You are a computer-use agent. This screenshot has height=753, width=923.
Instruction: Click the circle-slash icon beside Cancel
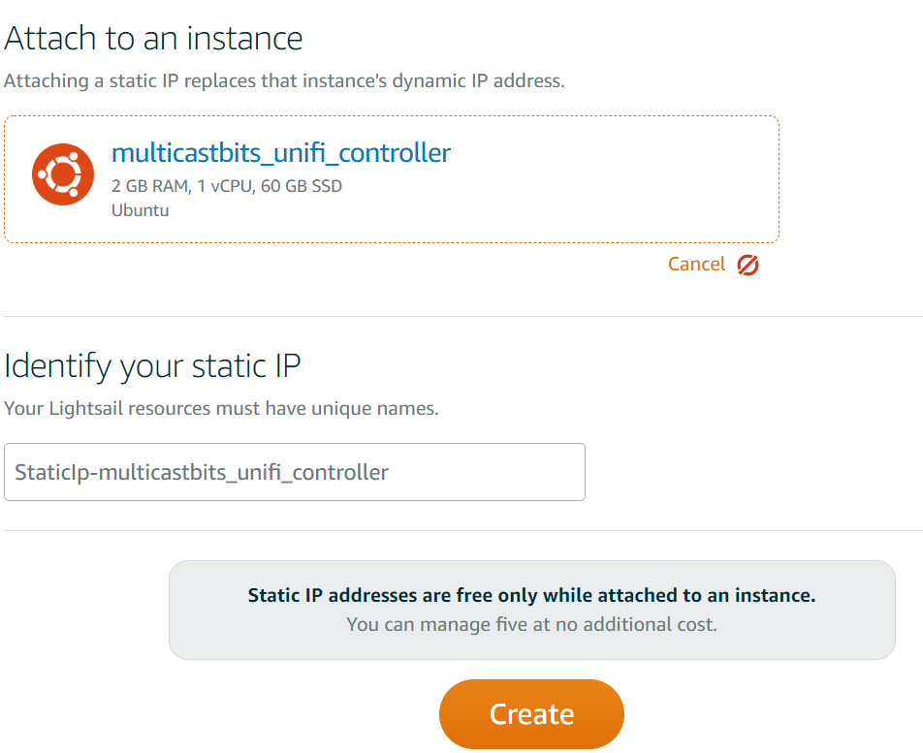coord(748,265)
